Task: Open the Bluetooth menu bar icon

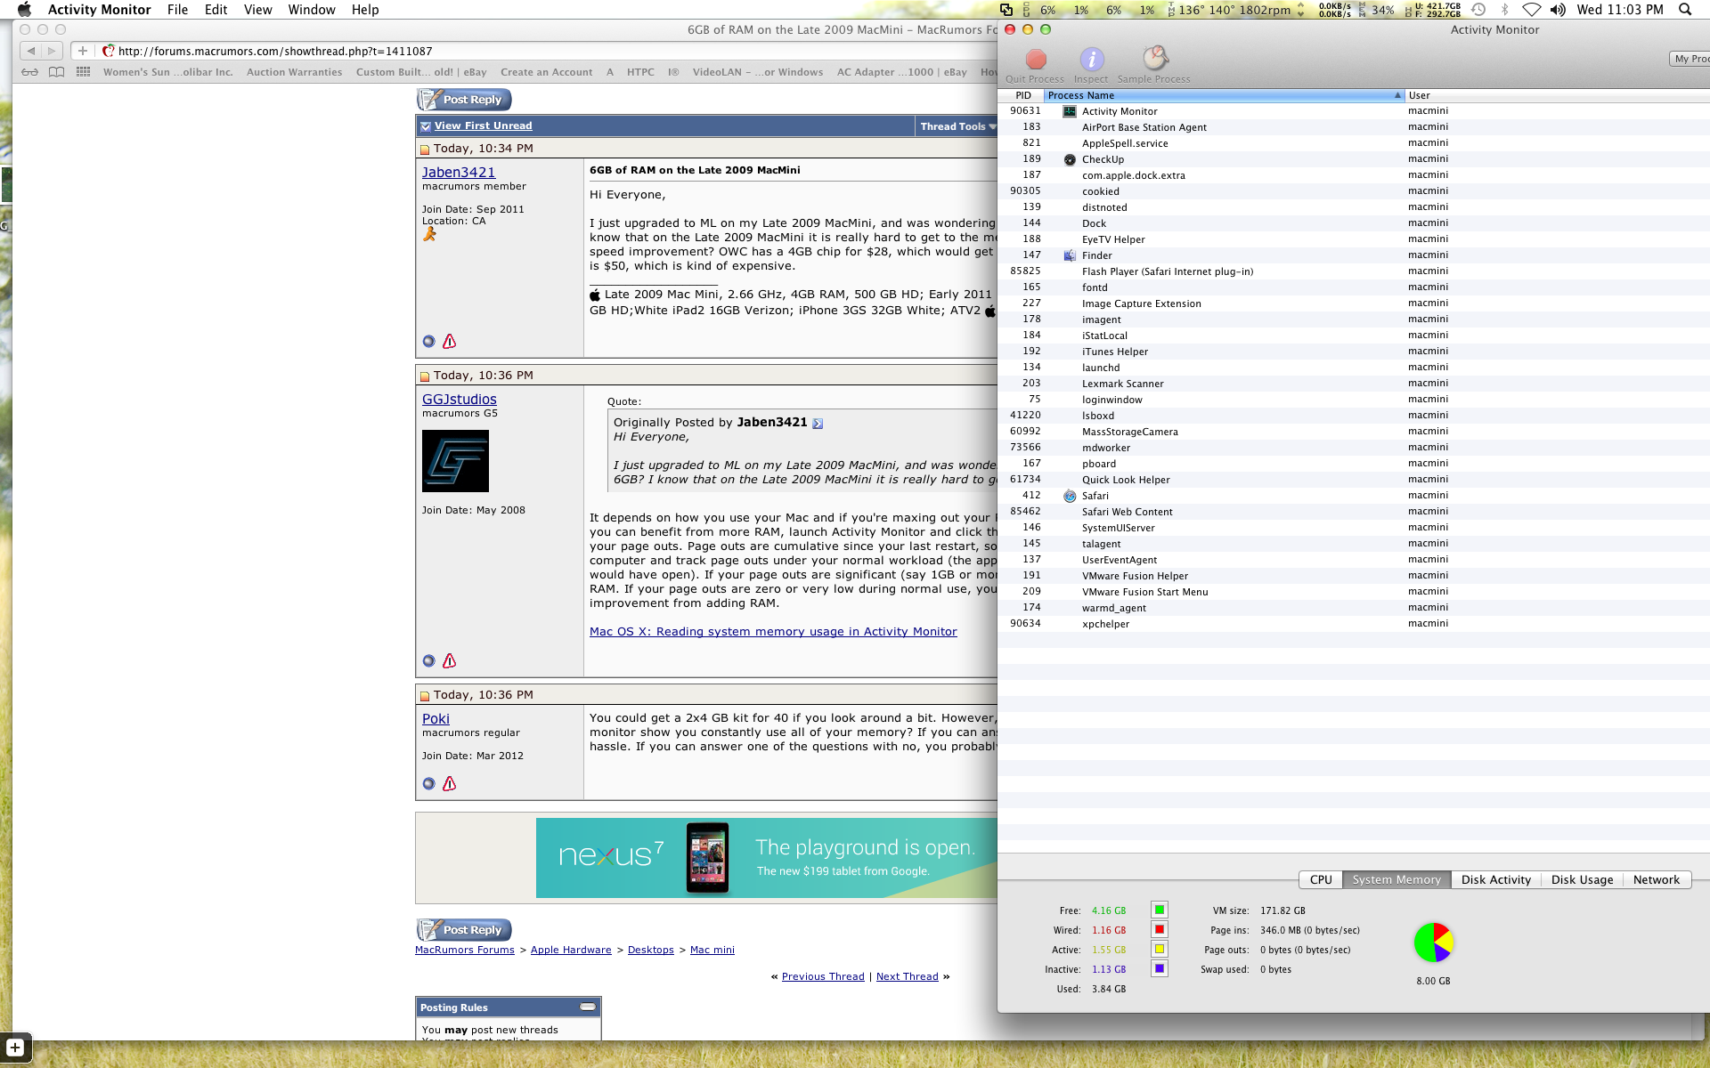Action: click(x=1505, y=10)
